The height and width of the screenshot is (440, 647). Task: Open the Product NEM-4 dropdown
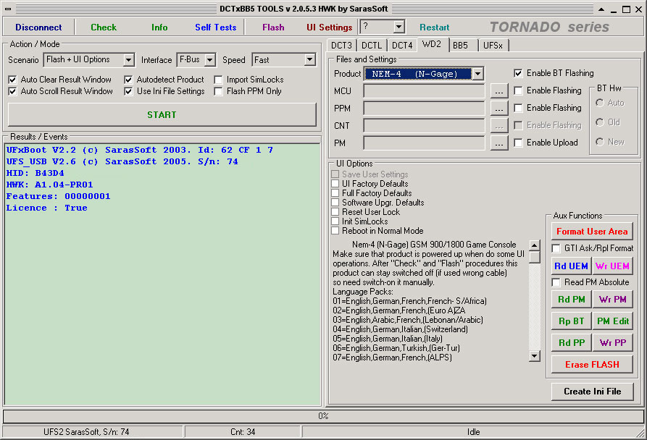(477, 74)
